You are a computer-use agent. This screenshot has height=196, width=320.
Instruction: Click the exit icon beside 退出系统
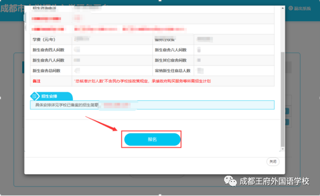pos(290,8)
